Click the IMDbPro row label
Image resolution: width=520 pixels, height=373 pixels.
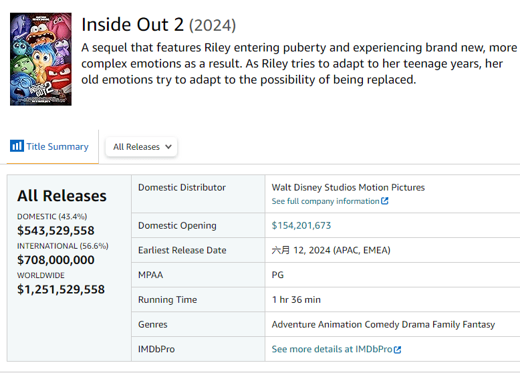pos(156,349)
